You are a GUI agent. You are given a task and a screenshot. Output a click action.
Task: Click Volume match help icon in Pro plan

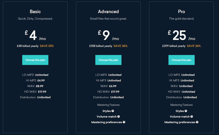[x=194, y=117]
